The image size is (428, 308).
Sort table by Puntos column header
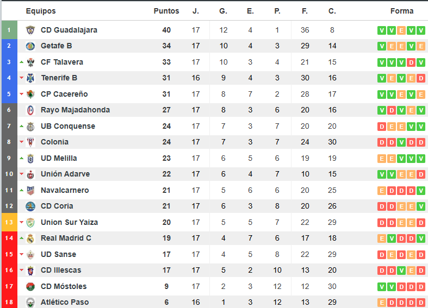[166, 11]
